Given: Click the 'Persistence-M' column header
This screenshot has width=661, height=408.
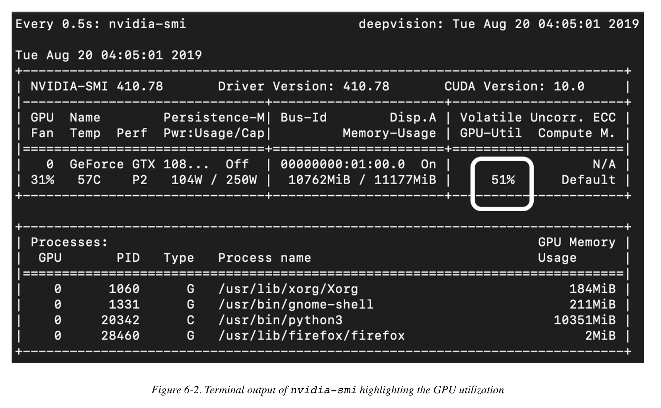Looking at the screenshot, I should tap(214, 117).
